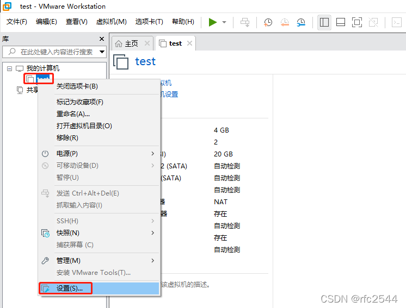Image resolution: width=406 pixels, height=308 pixels.
Task: Open the 查看(V) menu
Action: click(x=77, y=22)
